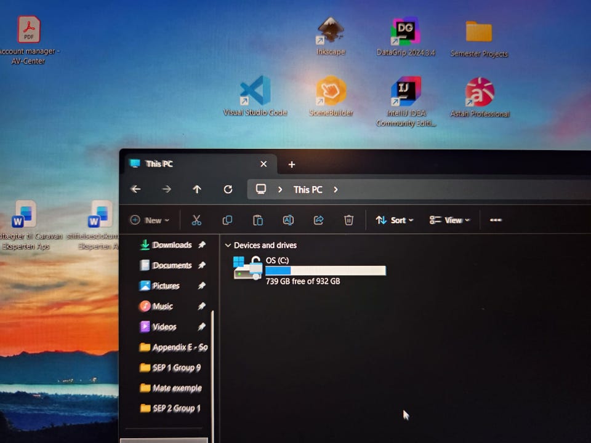Click the Cut scissors icon
Image resolution: width=591 pixels, height=443 pixels.
(x=196, y=220)
